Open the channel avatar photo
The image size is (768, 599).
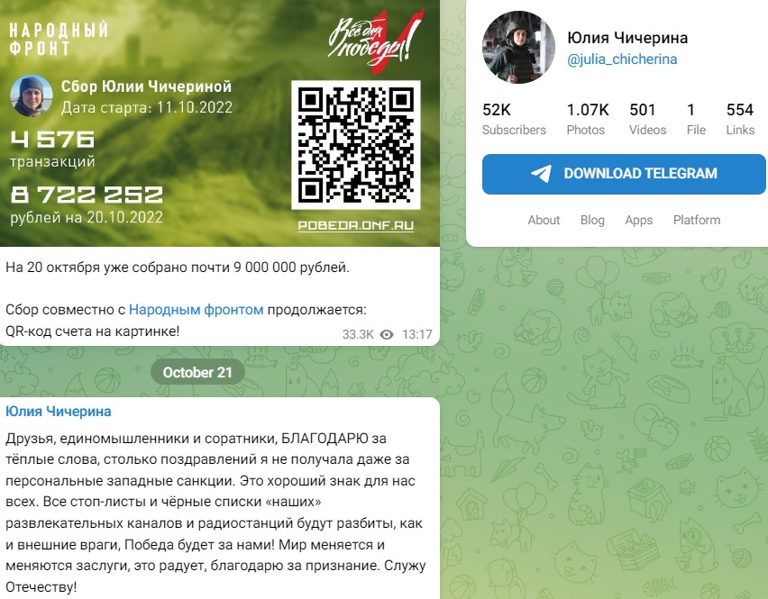(518, 47)
